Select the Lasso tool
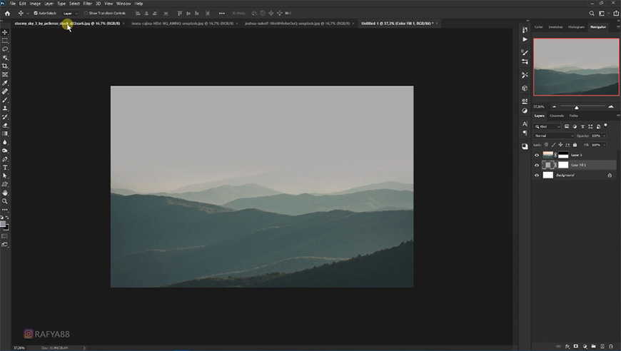The image size is (621, 351). click(5, 49)
